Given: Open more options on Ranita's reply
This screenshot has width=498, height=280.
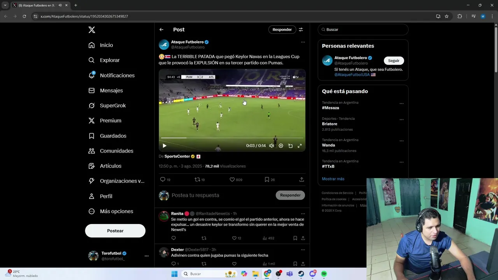Looking at the screenshot, I should 303,213.
